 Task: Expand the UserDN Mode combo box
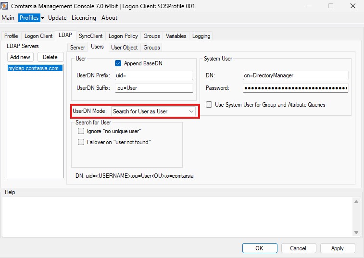coord(153,111)
